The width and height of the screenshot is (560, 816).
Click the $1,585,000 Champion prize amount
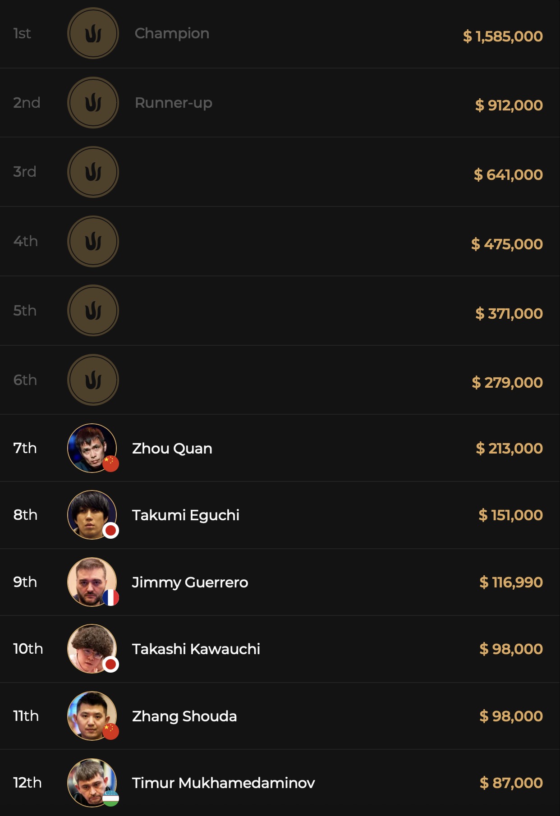pos(503,37)
